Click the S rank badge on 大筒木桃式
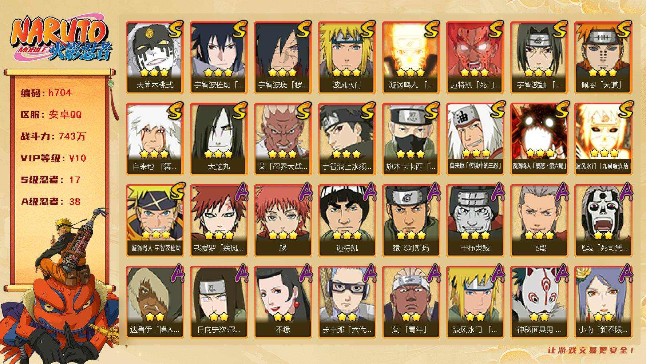 [x=175, y=29]
